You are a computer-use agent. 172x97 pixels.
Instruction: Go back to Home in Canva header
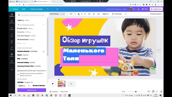(15, 9)
